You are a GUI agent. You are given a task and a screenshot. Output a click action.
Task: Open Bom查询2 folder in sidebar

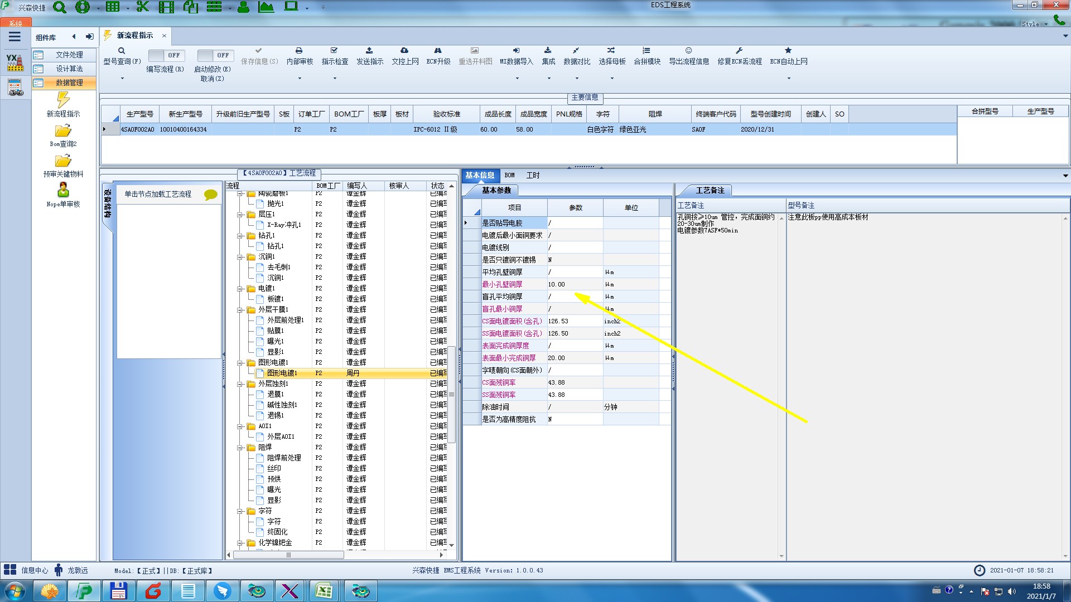pyautogui.click(x=63, y=132)
